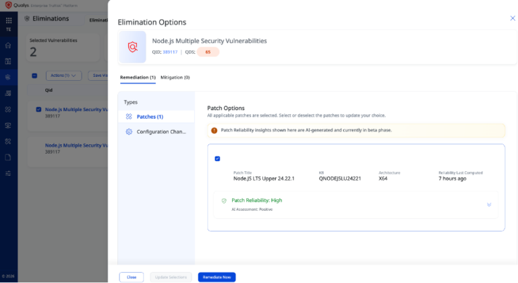The width and height of the screenshot is (518, 283).
Task: Click the Qid column header
Action: click(49, 90)
